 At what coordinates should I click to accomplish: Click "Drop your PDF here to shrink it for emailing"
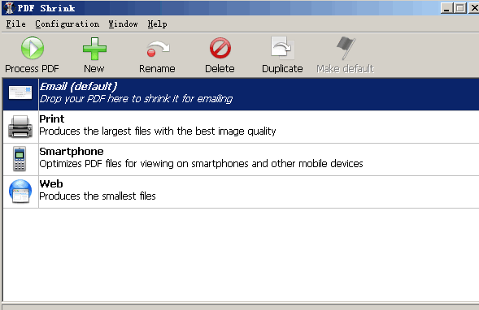tap(137, 99)
